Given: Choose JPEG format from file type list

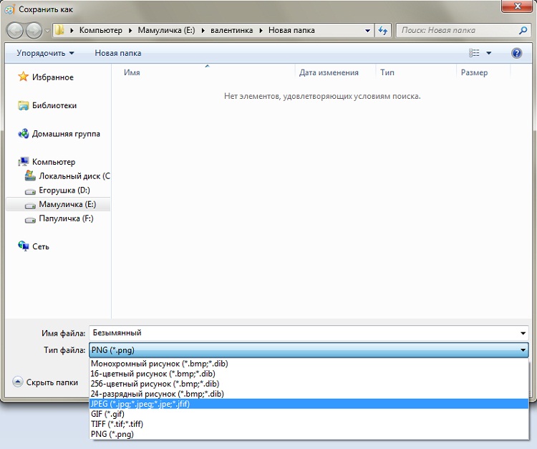Looking at the screenshot, I should 140,404.
